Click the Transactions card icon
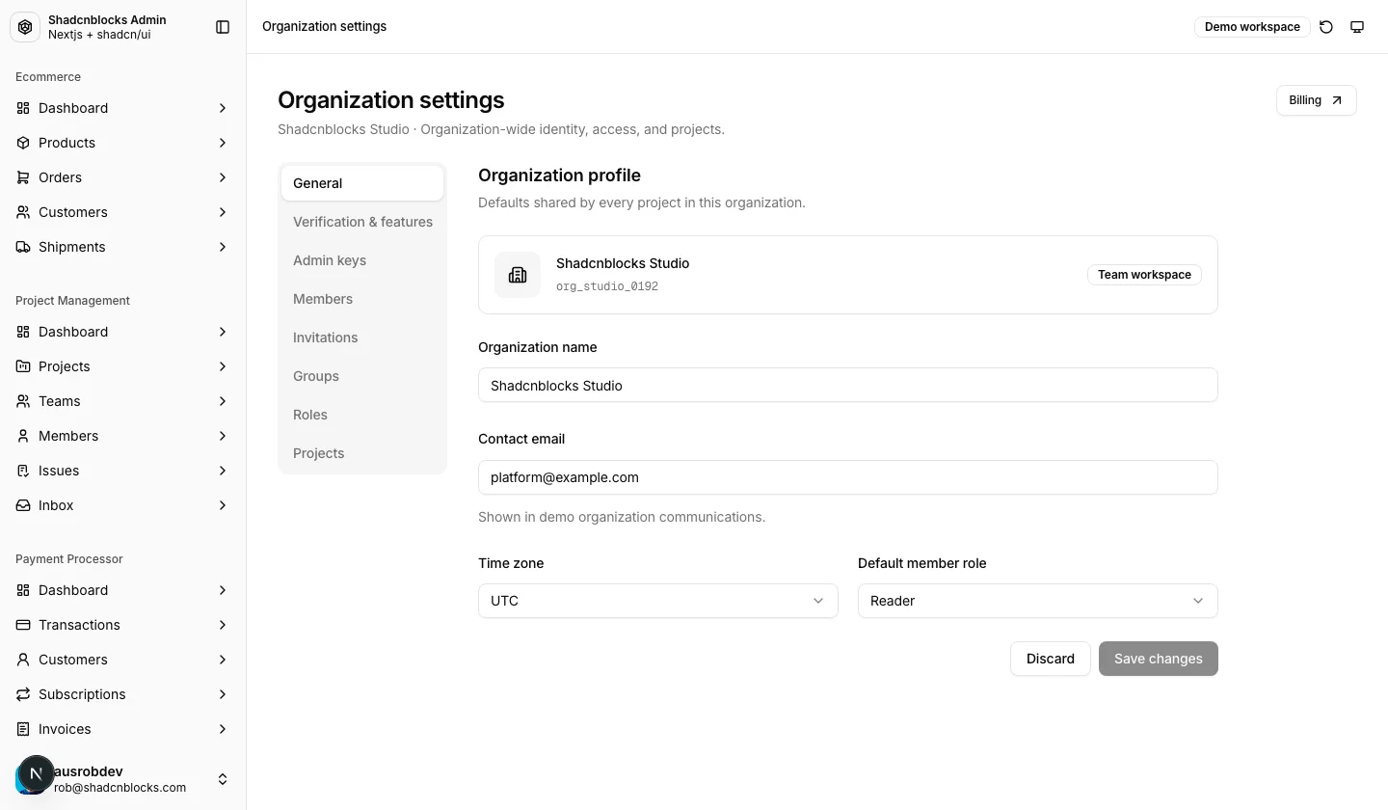The width and height of the screenshot is (1388, 810). point(23,625)
